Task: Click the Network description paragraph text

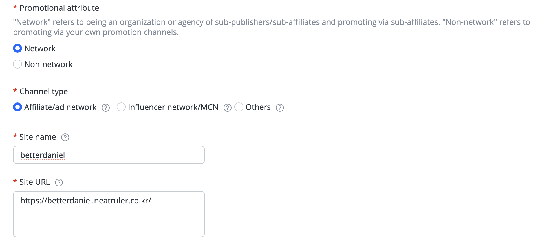Action: click(x=272, y=27)
